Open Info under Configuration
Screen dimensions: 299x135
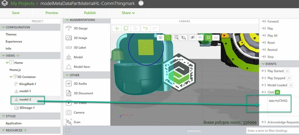(x=8, y=49)
